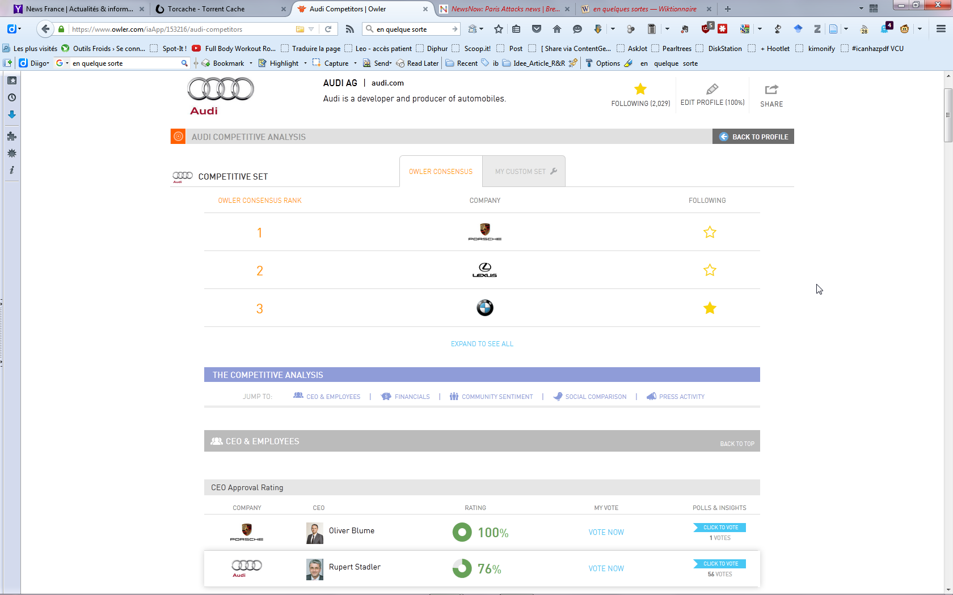953x595 pixels.
Task: Open the list all tabs dropdown arrow
Action: point(861,8)
